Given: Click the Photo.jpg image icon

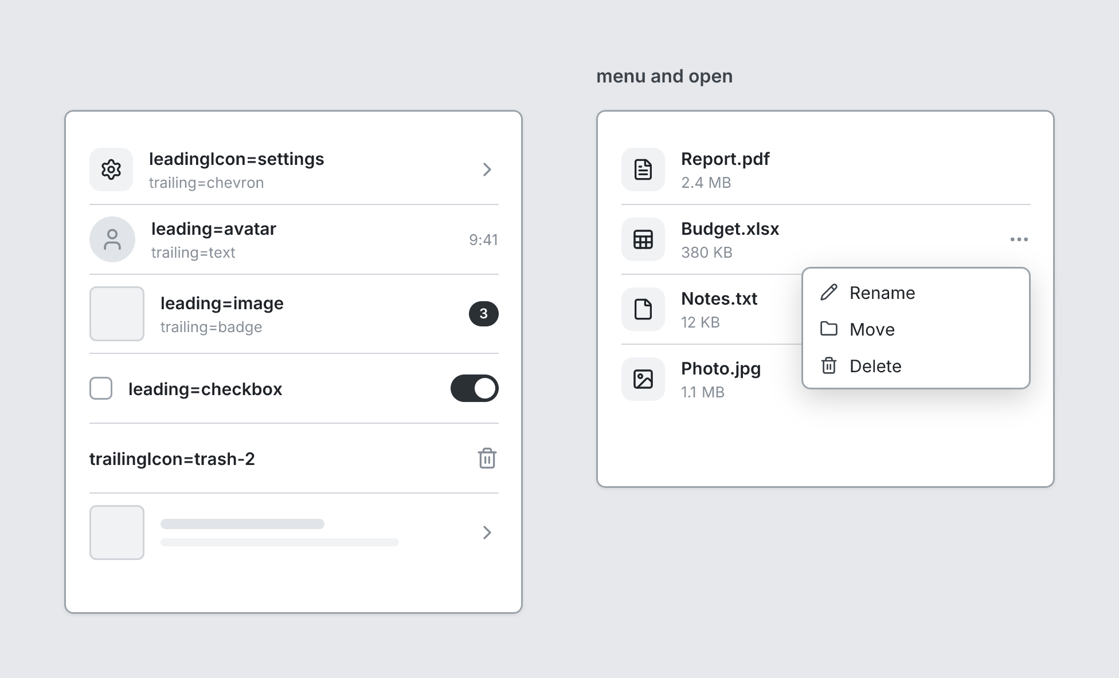Looking at the screenshot, I should (x=643, y=379).
